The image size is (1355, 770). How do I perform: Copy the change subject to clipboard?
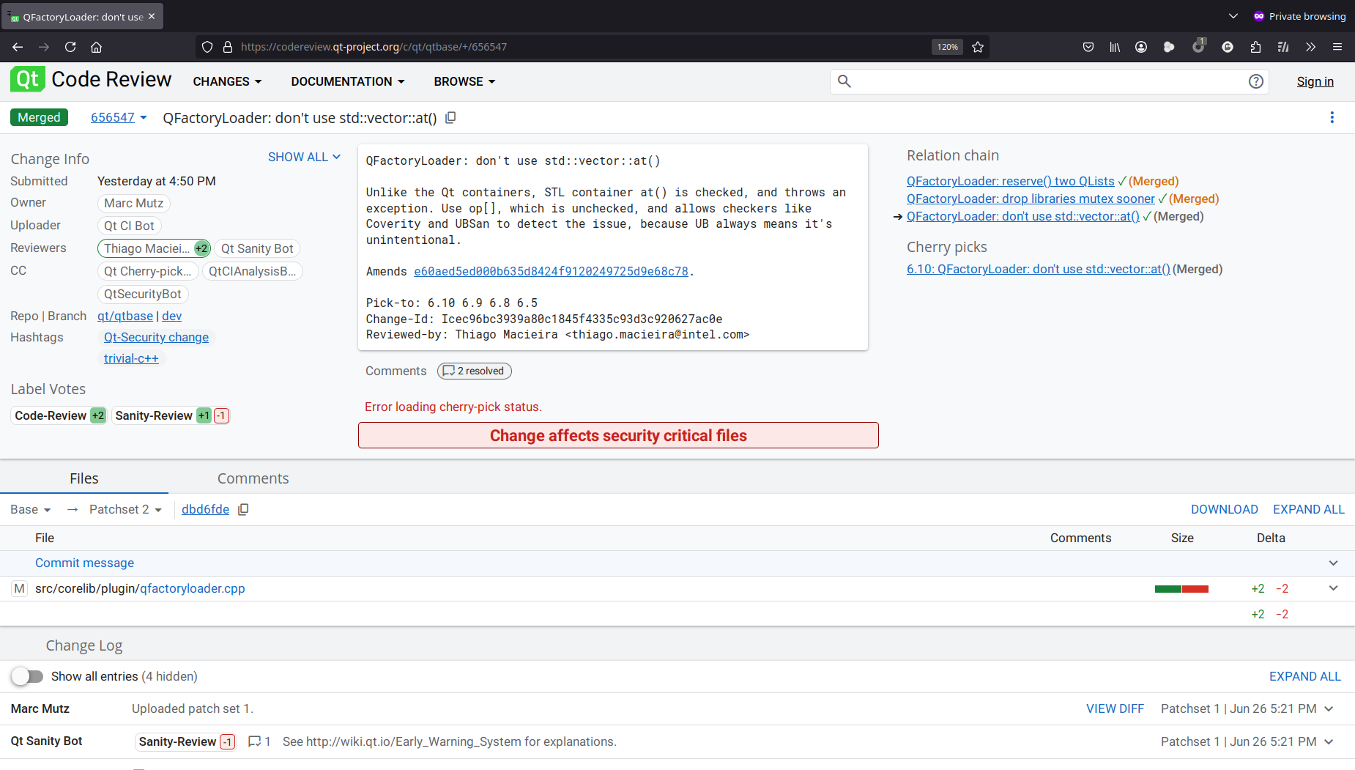click(x=451, y=118)
